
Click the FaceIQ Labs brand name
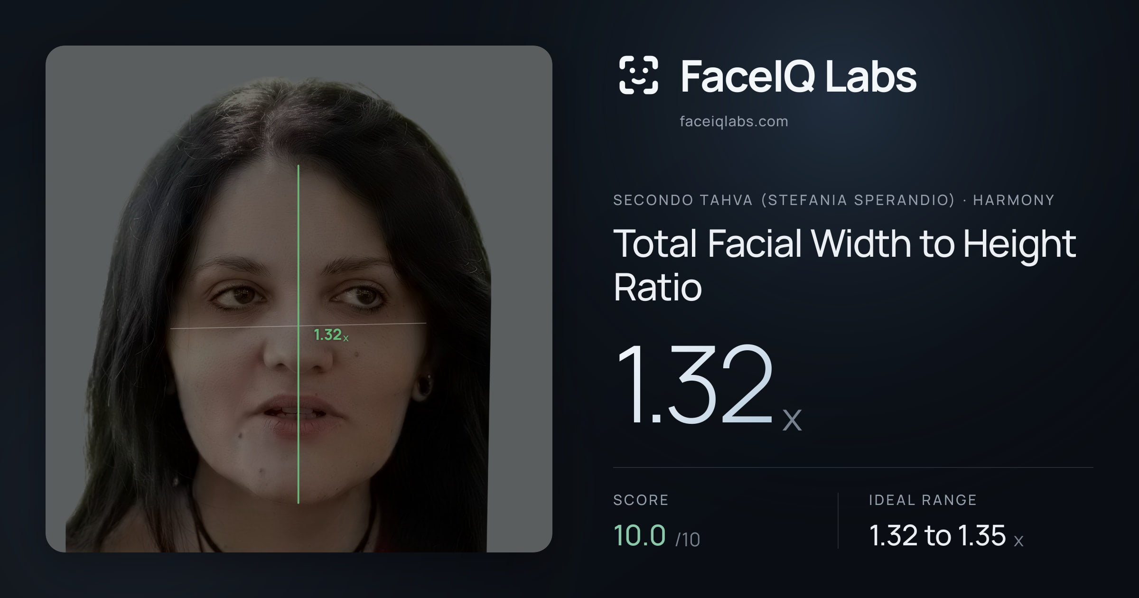[798, 76]
